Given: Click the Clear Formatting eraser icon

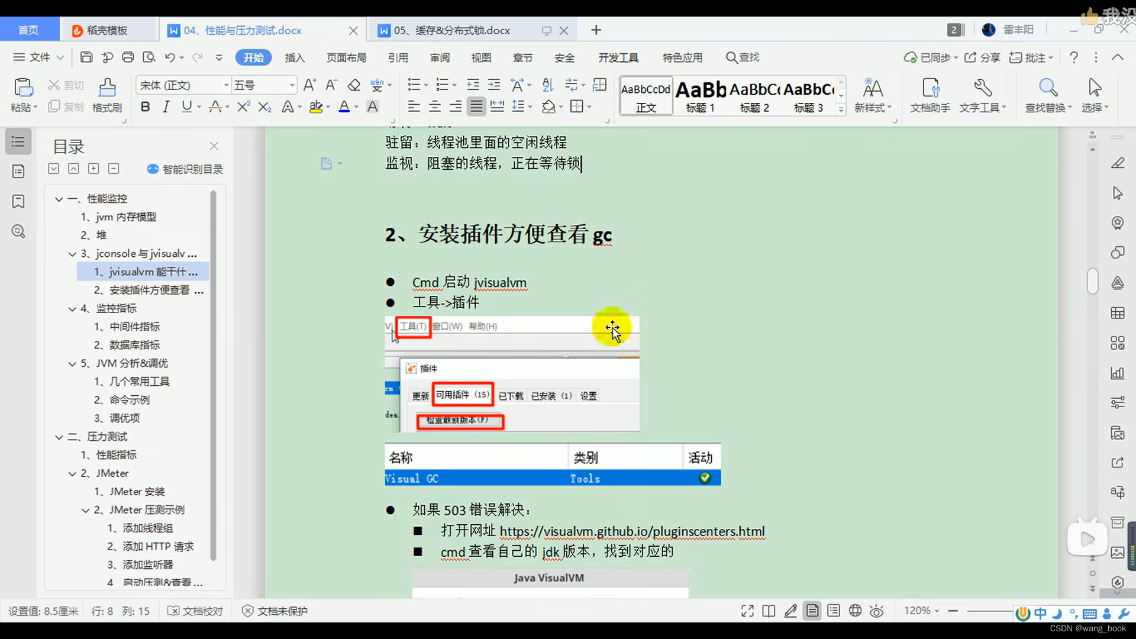Looking at the screenshot, I should (x=354, y=85).
